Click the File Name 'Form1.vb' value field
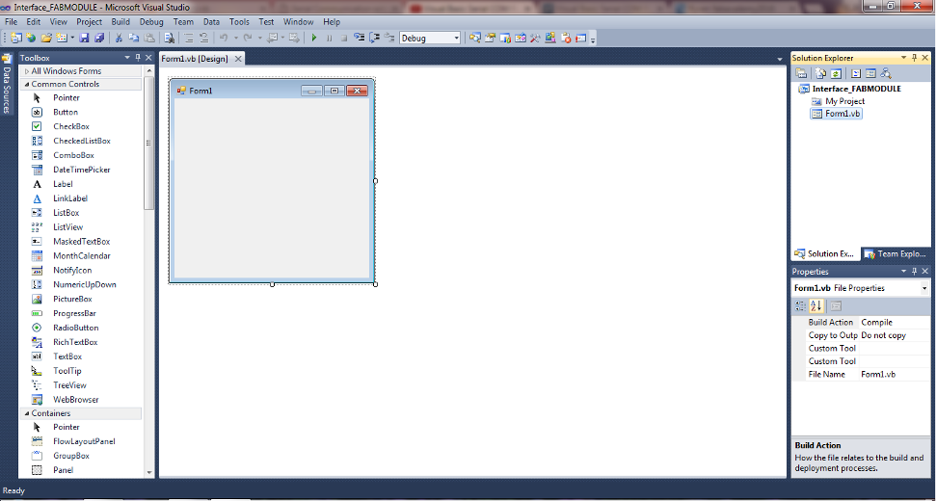Image resolution: width=936 pixels, height=501 pixels. [895, 375]
